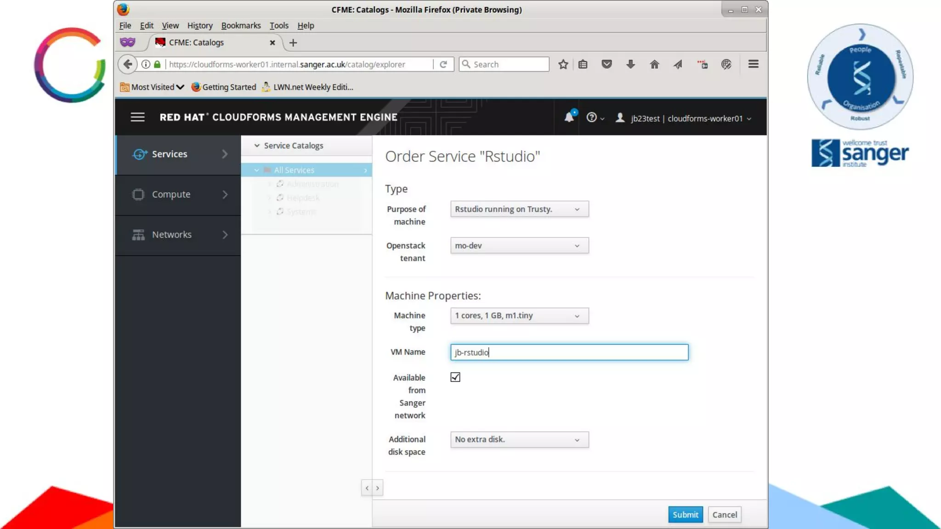Viewport: 941px width, 529px height.
Task: Click the VM Name text field
Action: (569, 352)
